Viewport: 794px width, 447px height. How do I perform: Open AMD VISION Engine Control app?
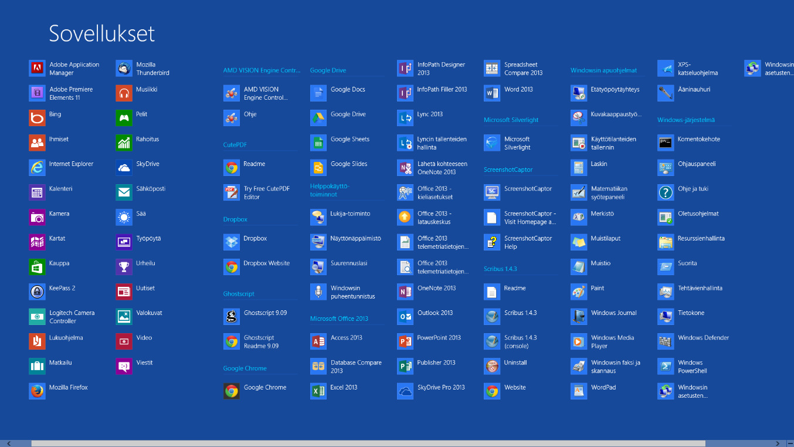(x=256, y=93)
